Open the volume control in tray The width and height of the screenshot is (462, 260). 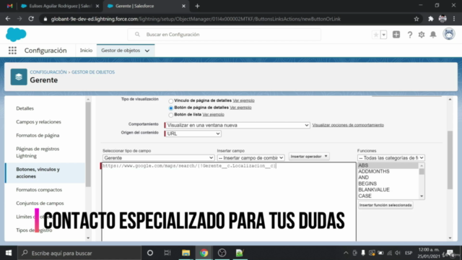398,253
